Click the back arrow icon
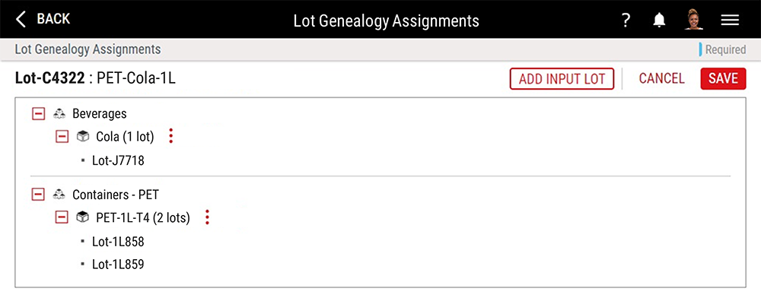 click(x=21, y=20)
